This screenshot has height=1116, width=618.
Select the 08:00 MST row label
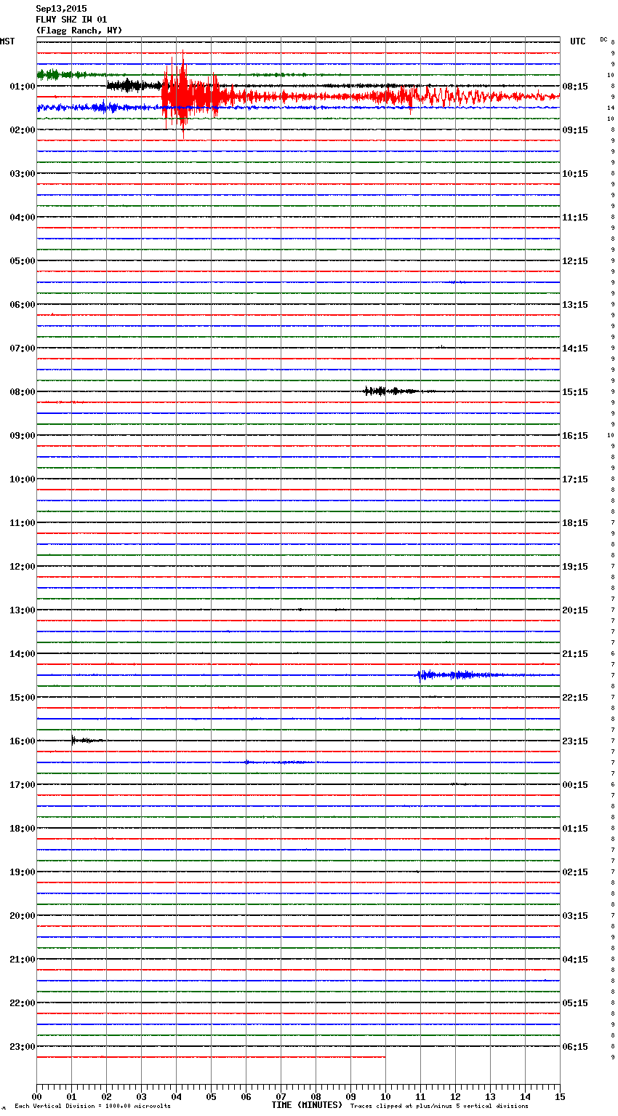pos(23,392)
